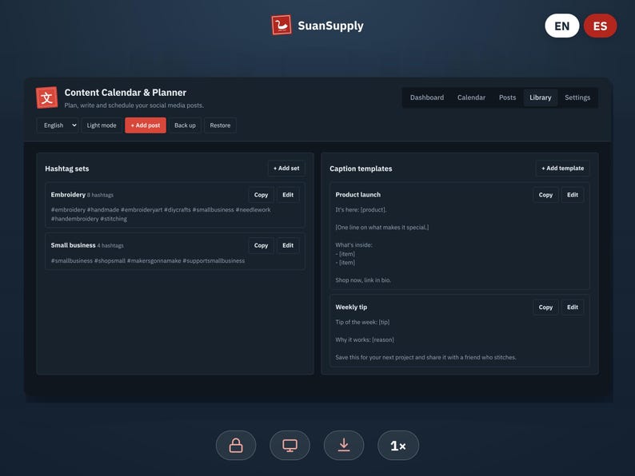Click + Add template button
Viewport: 635px width, 476px height.
point(562,169)
